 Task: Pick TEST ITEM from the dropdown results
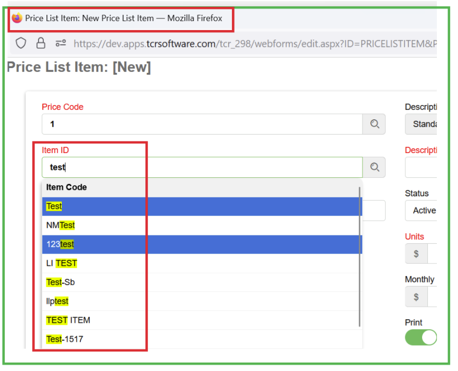click(x=202, y=320)
